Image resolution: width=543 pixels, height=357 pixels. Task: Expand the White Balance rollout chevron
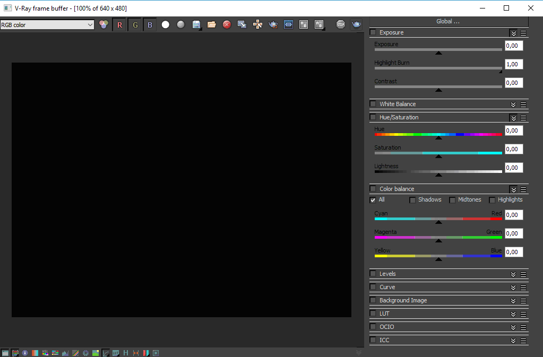click(x=514, y=105)
